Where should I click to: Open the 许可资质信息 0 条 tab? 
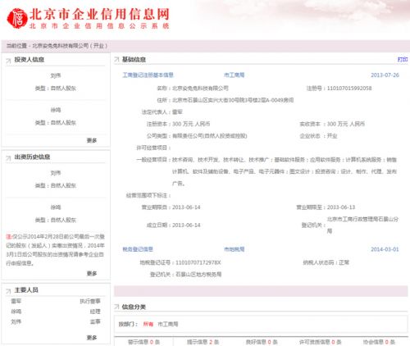[320, 342]
